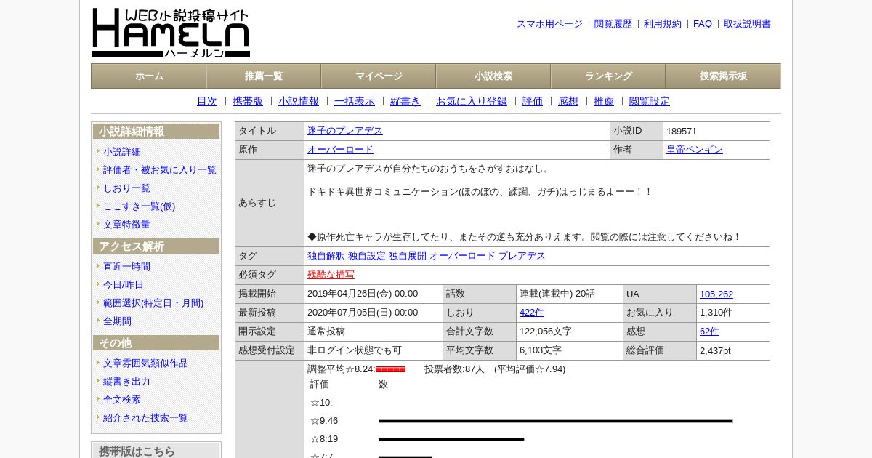Screen dimensions: 872x458
Task: Open author 皇帝ペンギン link
Action: click(695, 150)
